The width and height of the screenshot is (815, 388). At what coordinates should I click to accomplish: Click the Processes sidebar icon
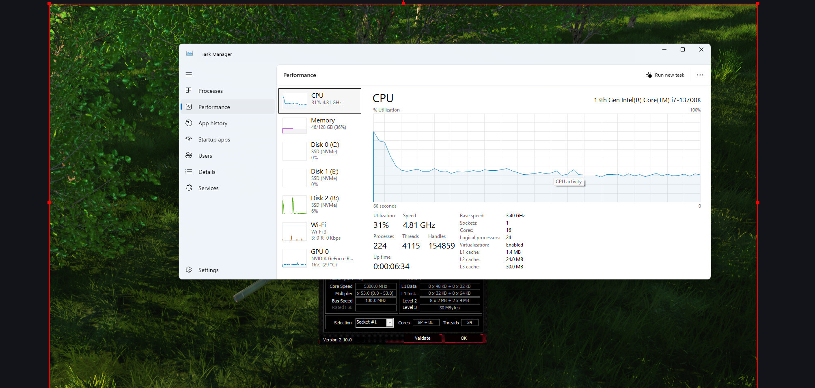[x=189, y=90]
